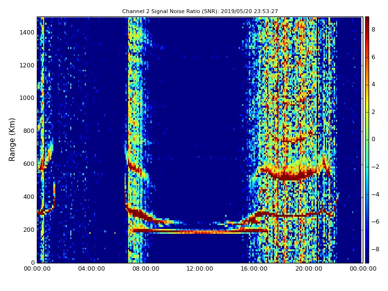
Task: Click the 16:00:00 time tick label
Action: [254, 269]
